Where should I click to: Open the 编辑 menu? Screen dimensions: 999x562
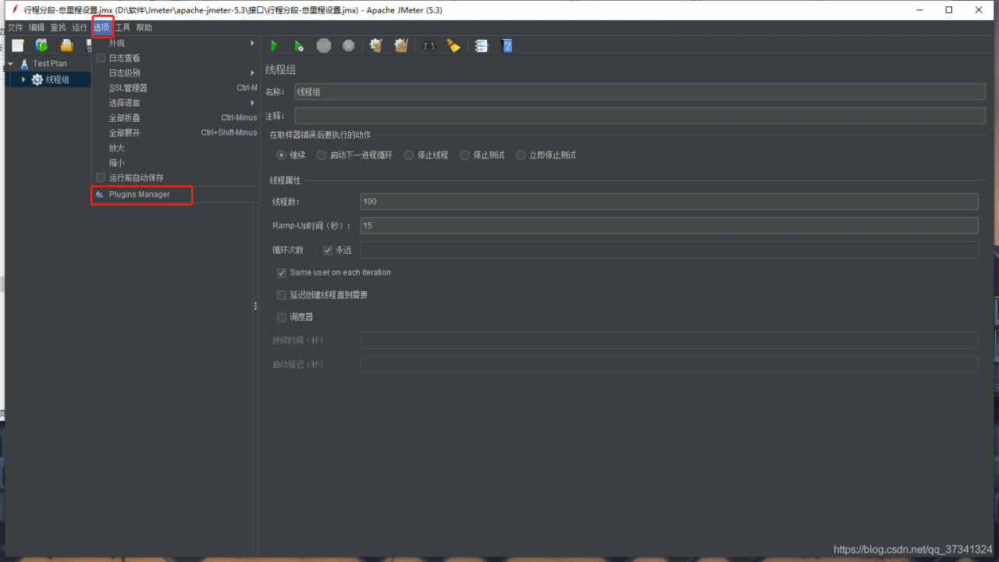(37, 27)
